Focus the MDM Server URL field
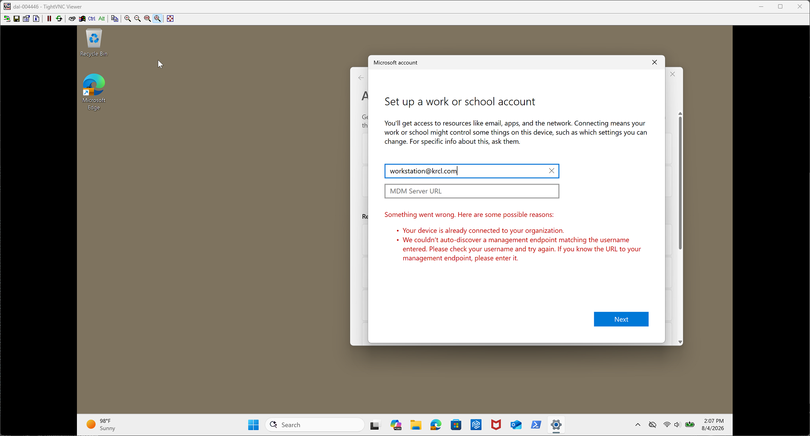 tap(472, 191)
